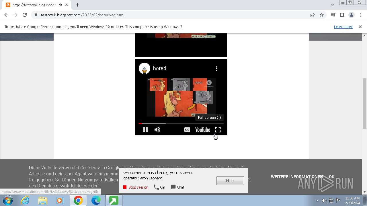
Task: Mute the tab via audio indicator
Action: pos(60,5)
